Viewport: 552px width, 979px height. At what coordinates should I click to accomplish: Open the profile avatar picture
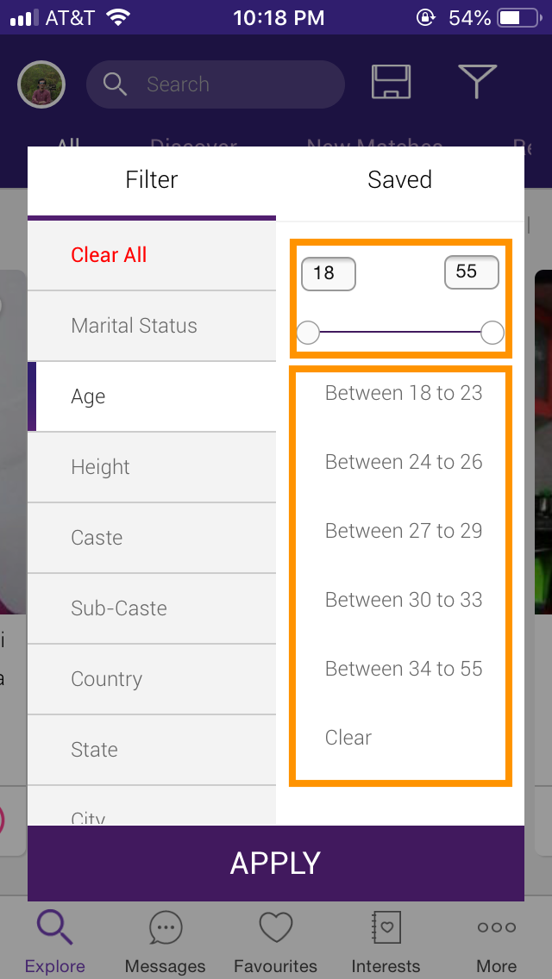[x=41, y=84]
